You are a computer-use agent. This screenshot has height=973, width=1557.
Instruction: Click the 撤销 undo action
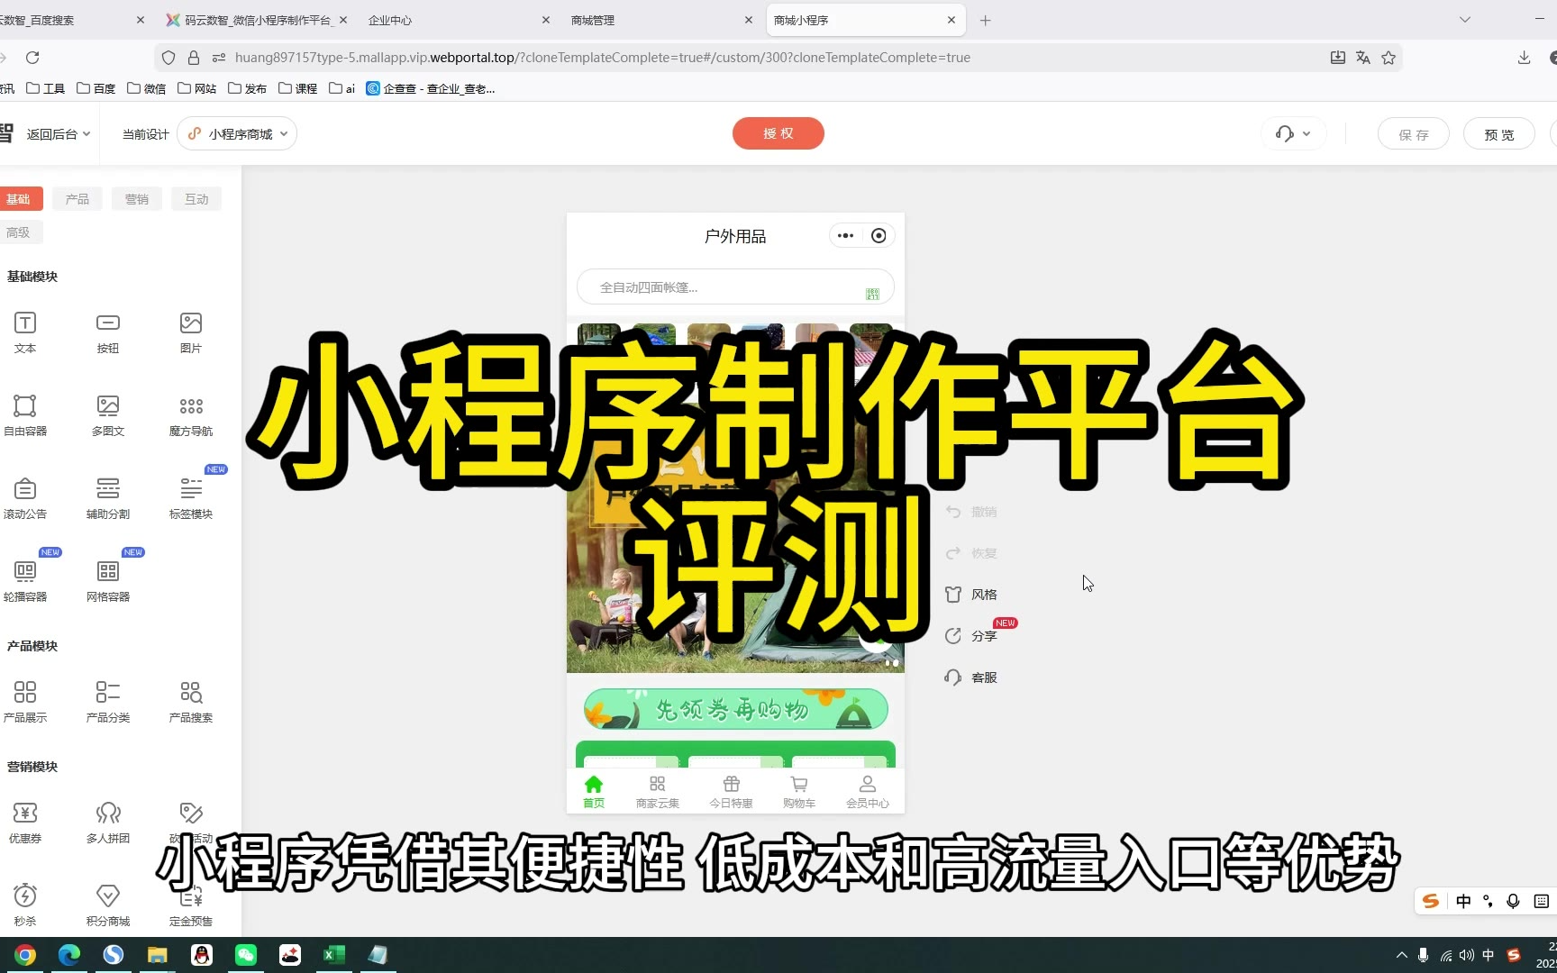coord(970,512)
